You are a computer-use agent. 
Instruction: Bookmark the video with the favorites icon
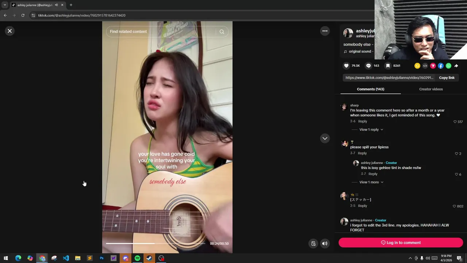click(x=388, y=66)
